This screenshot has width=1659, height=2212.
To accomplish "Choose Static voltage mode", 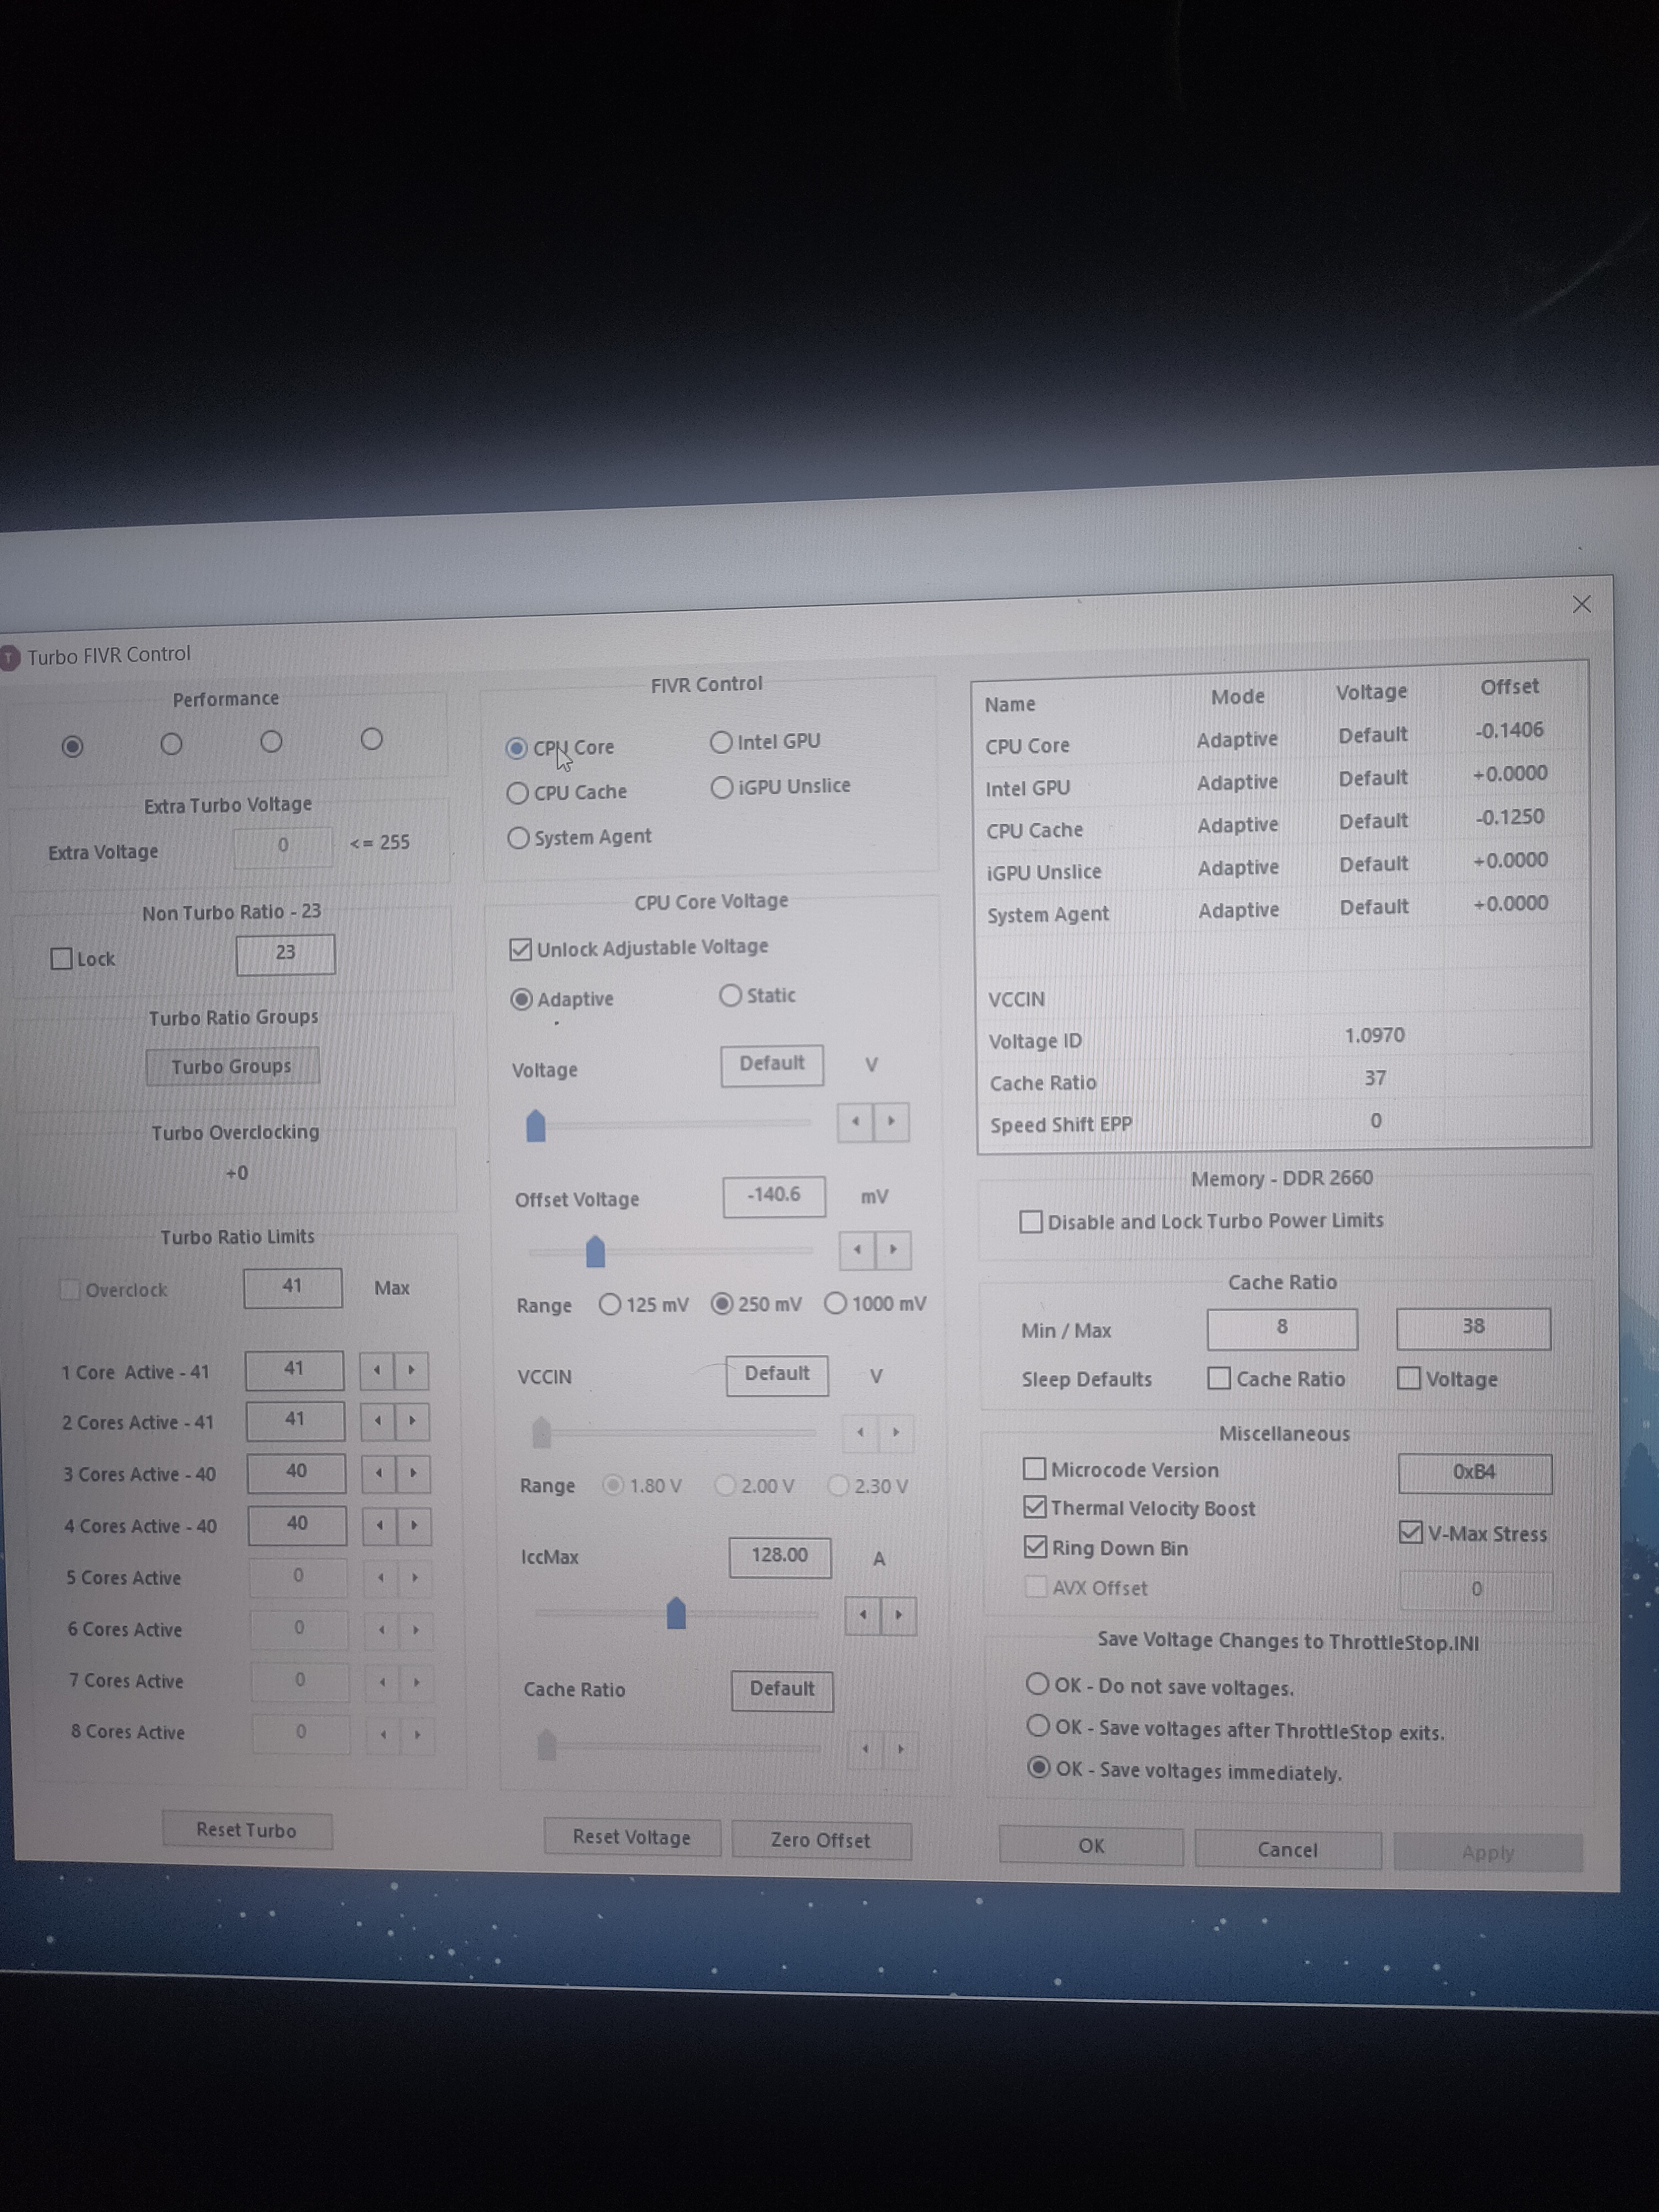I will (x=731, y=996).
